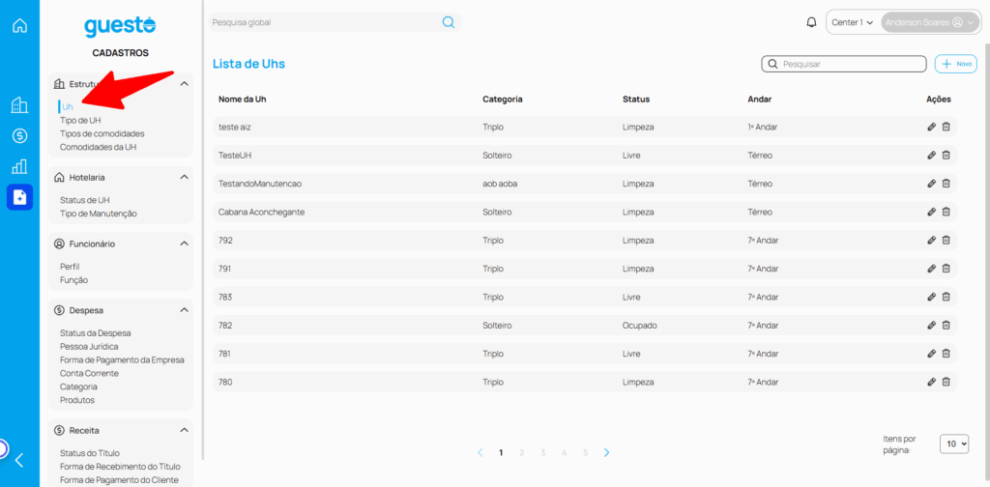This screenshot has height=487, width=990.
Task: Edit the 'teste aiz' row with pencil icon
Action: [x=931, y=127]
